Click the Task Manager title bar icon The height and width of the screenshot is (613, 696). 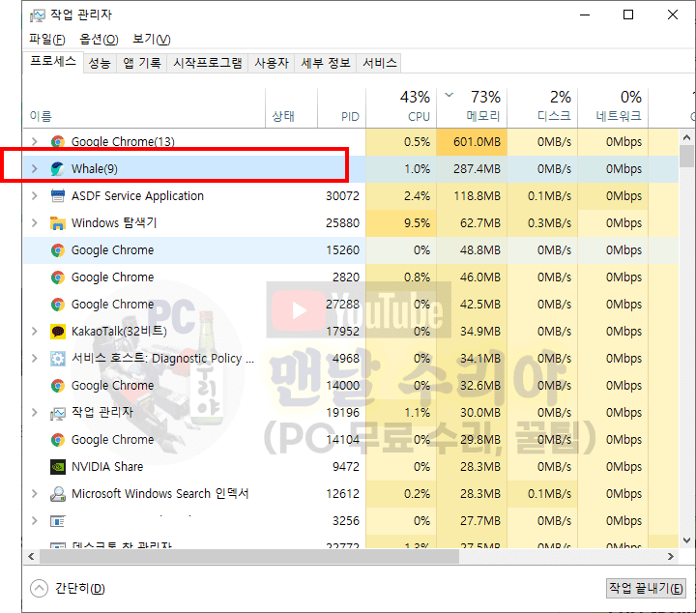tap(38, 15)
